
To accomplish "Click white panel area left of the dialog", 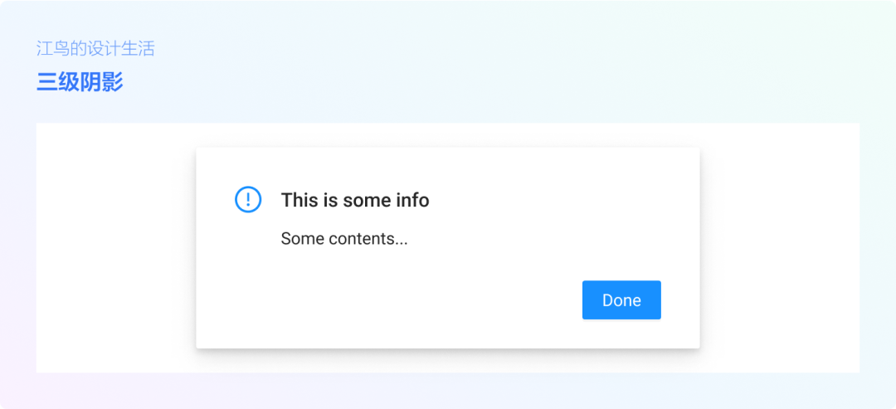I will [x=116, y=249].
